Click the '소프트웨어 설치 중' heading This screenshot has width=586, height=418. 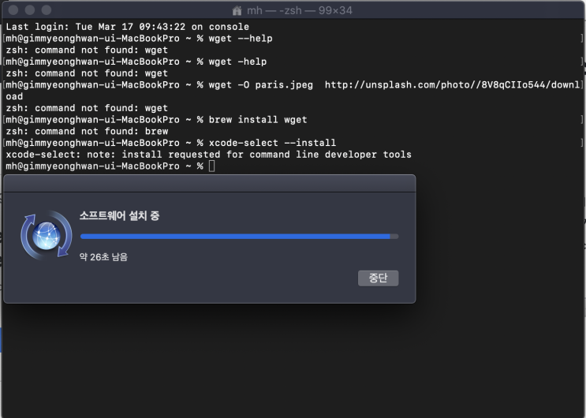coord(119,215)
